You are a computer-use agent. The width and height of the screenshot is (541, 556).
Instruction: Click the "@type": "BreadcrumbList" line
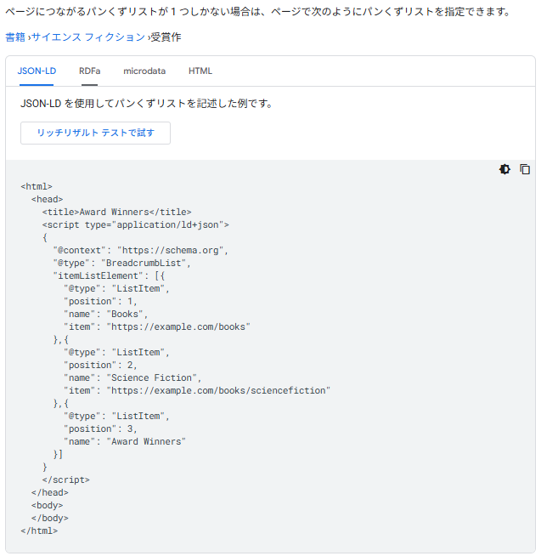pos(121,263)
